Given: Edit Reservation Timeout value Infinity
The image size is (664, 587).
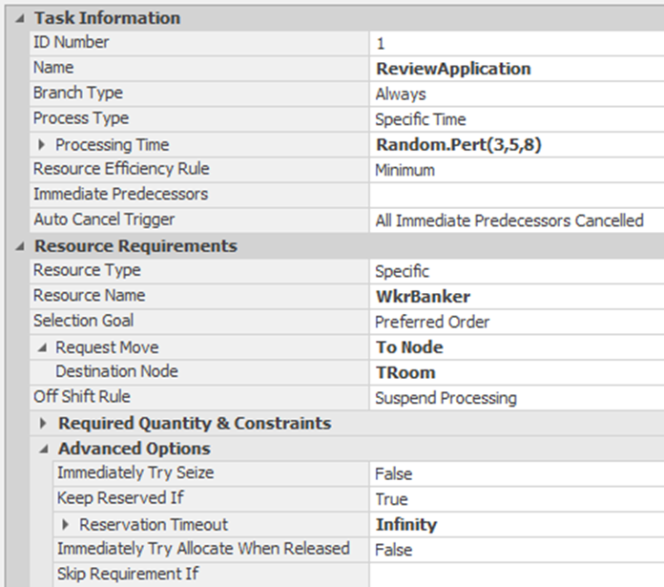Looking at the screenshot, I should [517, 525].
